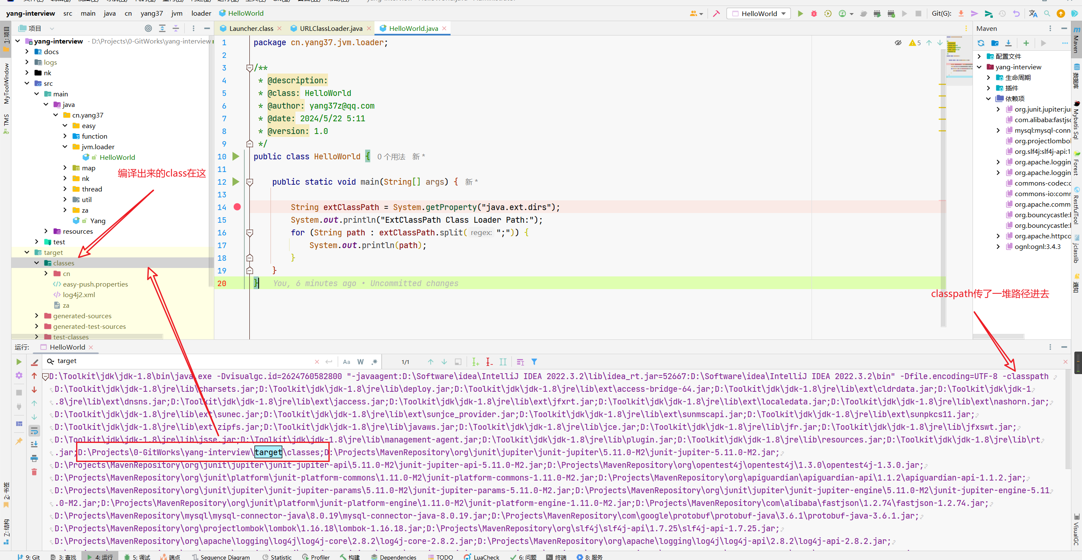Toggle the pin tab icon in Run panel

pyautogui.click(x=19, y=441)
